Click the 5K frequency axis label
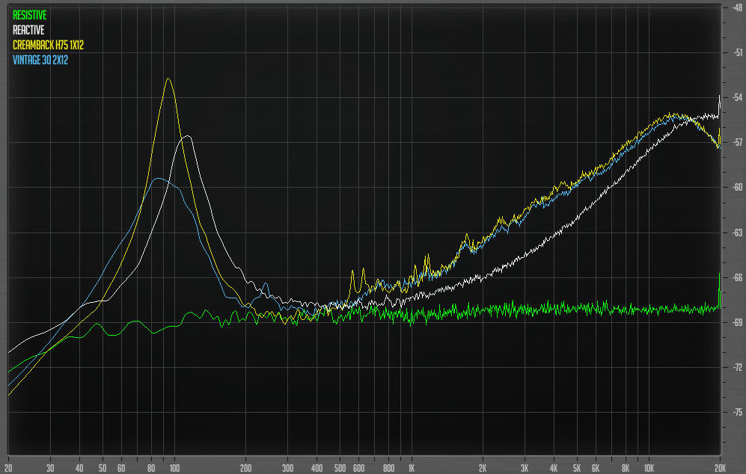This screenshot has height=474, width=746. pyautogui.click(x=577, y=468)
